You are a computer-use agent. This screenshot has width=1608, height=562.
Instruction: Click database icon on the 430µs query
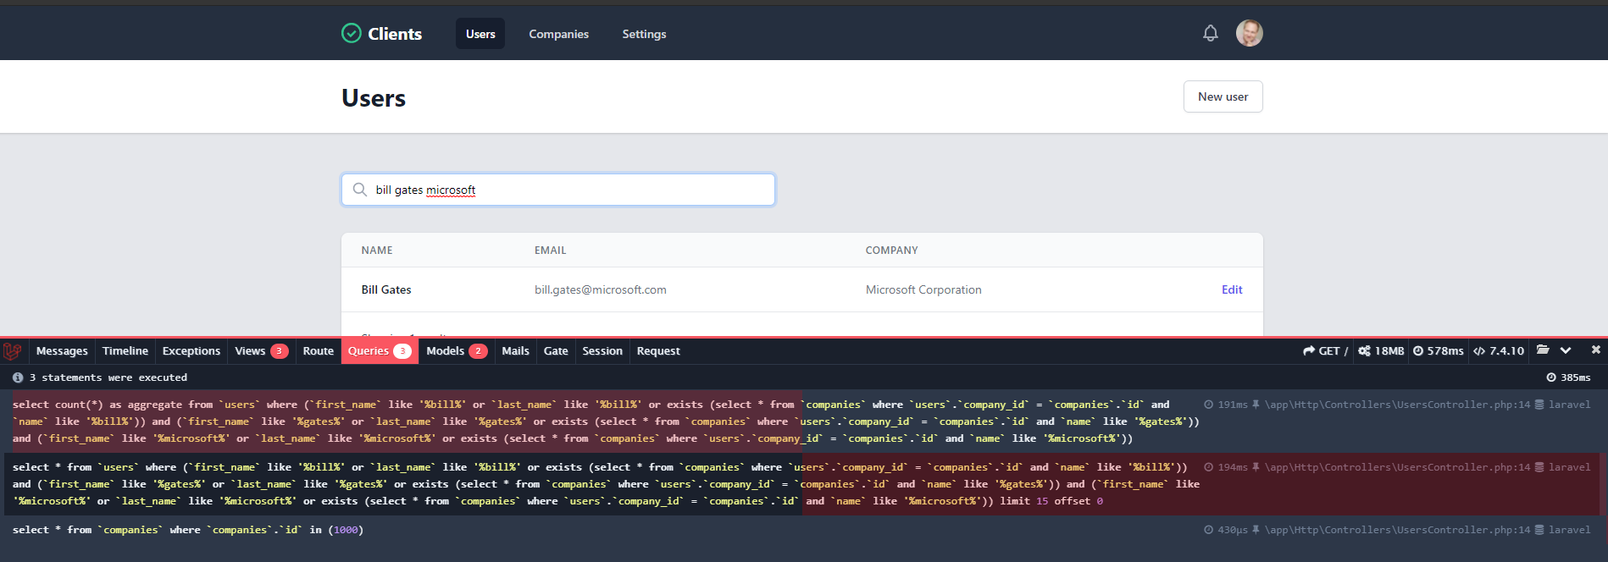coord(1539,530)
